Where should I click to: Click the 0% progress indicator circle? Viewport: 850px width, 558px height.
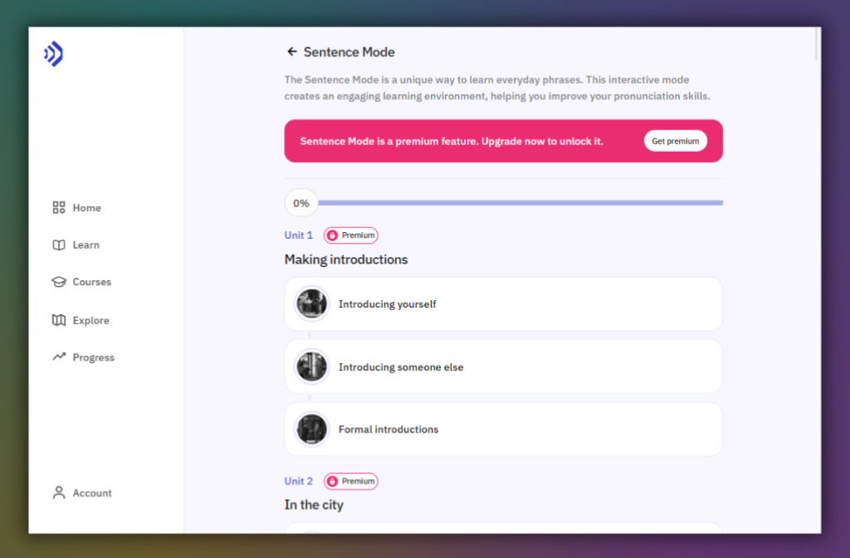pyautogui.click(x=300, y=202)
